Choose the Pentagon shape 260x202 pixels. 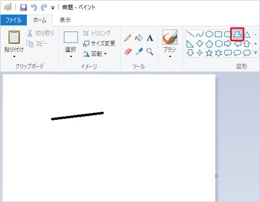pyautogui.click(x=209, y=44)
